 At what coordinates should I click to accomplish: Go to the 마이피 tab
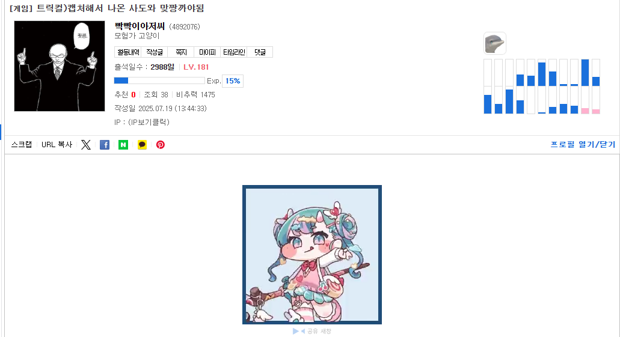coord(207,52)
